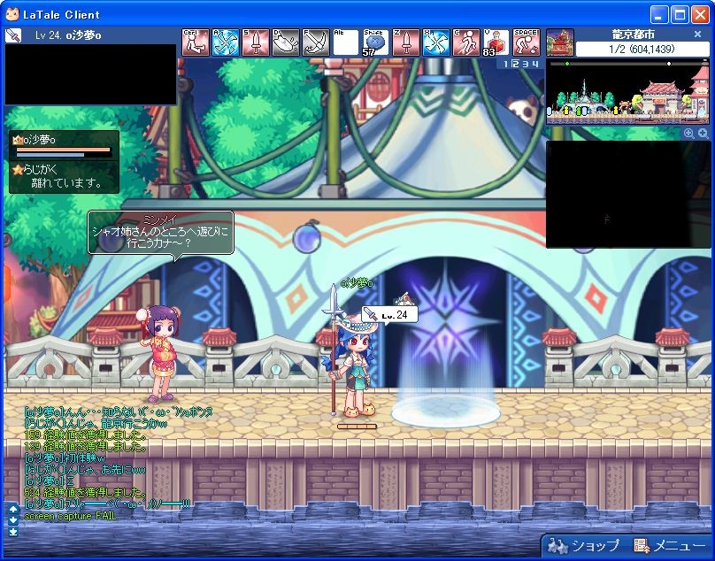
Task: Use the Shift-slot blue button item
Action: (376, 42)
